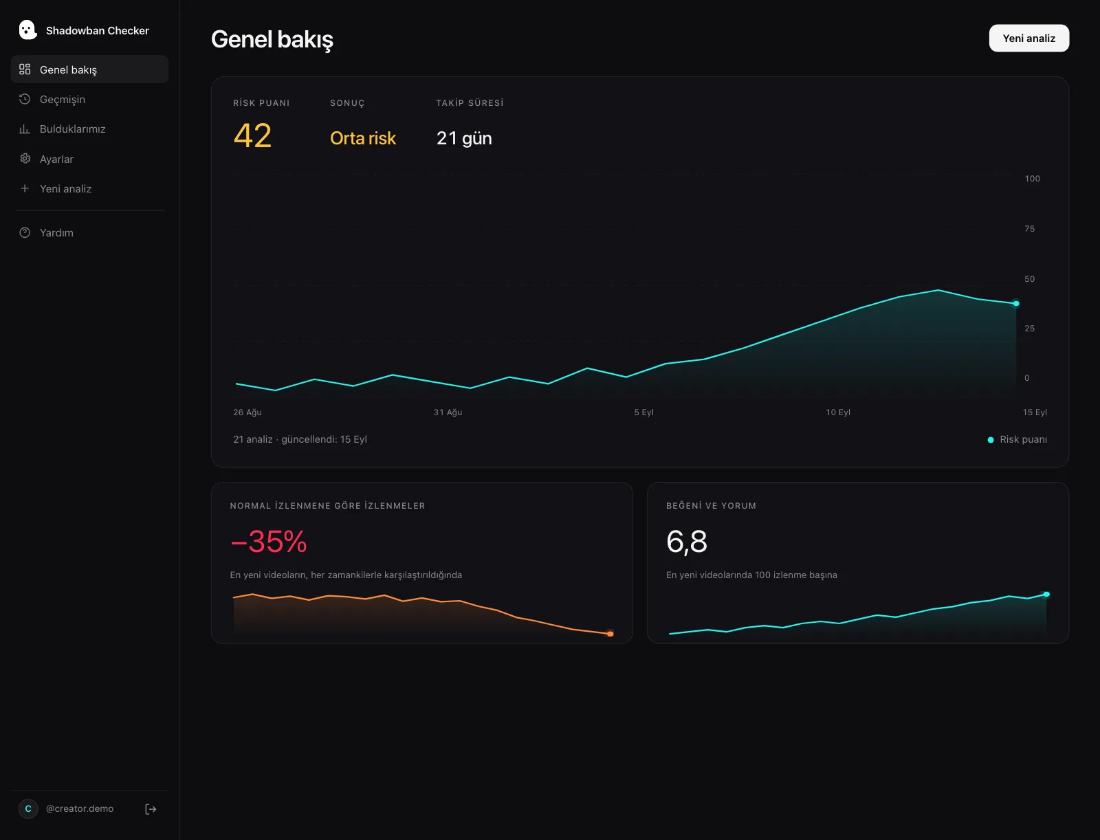Image resolution: width=1100 pixels, height=840 pixels.
Task: Click the BEĞENİ VE YORUM heading
Action: [x=711, y=506]
